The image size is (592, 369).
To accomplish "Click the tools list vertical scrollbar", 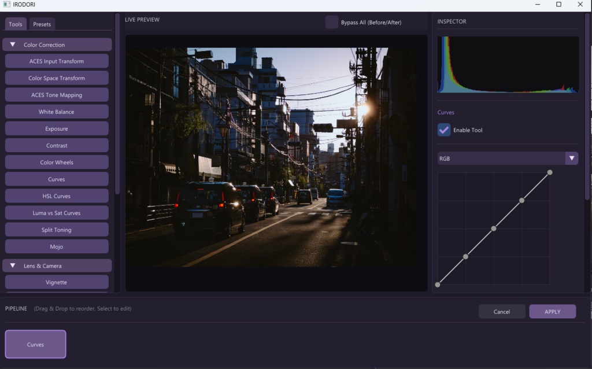I will (x=117, y=104).
